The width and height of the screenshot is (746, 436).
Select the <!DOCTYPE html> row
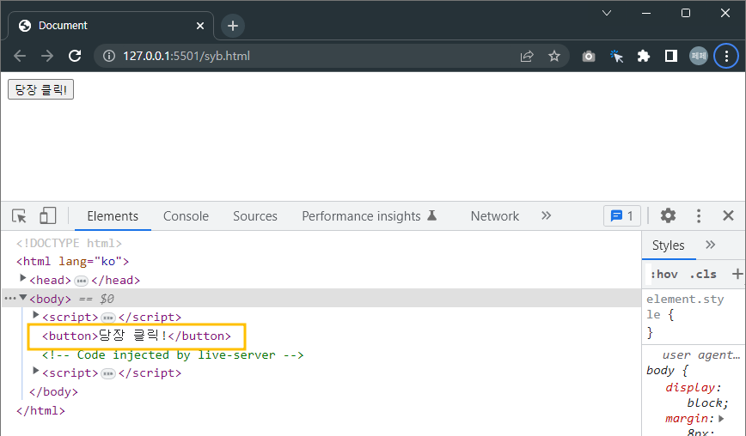click(x=69, y=243)
